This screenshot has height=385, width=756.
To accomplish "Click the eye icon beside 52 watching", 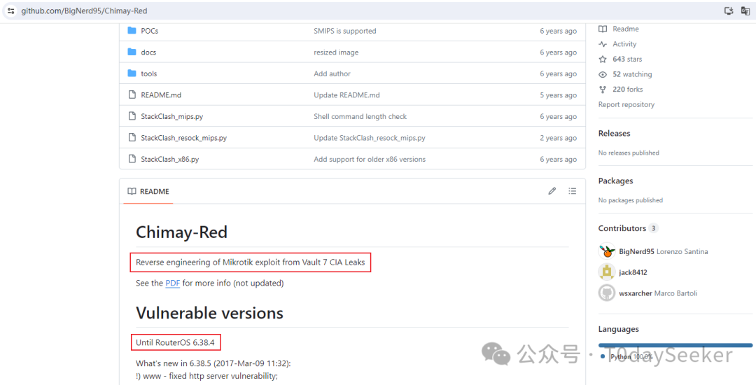I will click(603, 74).
